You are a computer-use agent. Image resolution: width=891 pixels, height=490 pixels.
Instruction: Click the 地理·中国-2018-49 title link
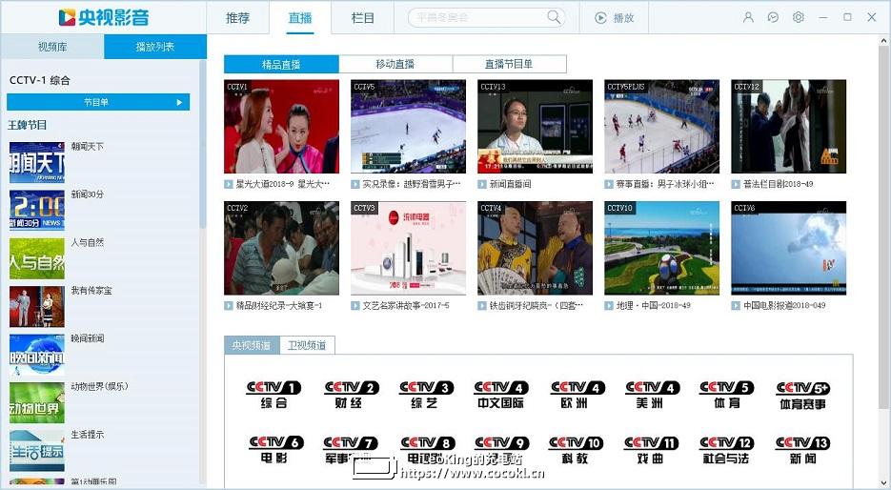pos(654,306)
